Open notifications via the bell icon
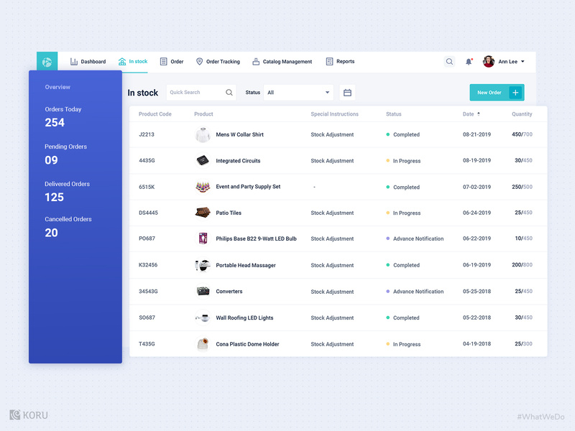575x431 pixels. point(469,62)
